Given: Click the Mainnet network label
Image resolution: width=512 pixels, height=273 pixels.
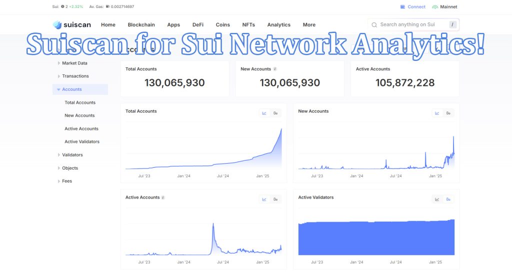Looking at the screenshot, I should click(x=448, y=7).
